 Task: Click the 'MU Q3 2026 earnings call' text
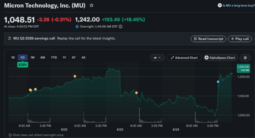click(x=34, y=39)
